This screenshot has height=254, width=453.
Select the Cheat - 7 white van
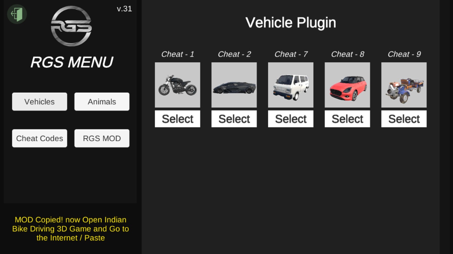point(291,119)
